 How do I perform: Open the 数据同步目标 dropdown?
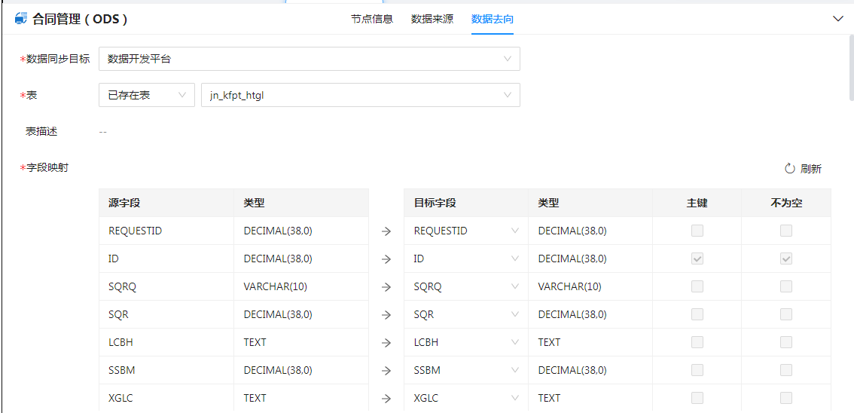[309, 59]
